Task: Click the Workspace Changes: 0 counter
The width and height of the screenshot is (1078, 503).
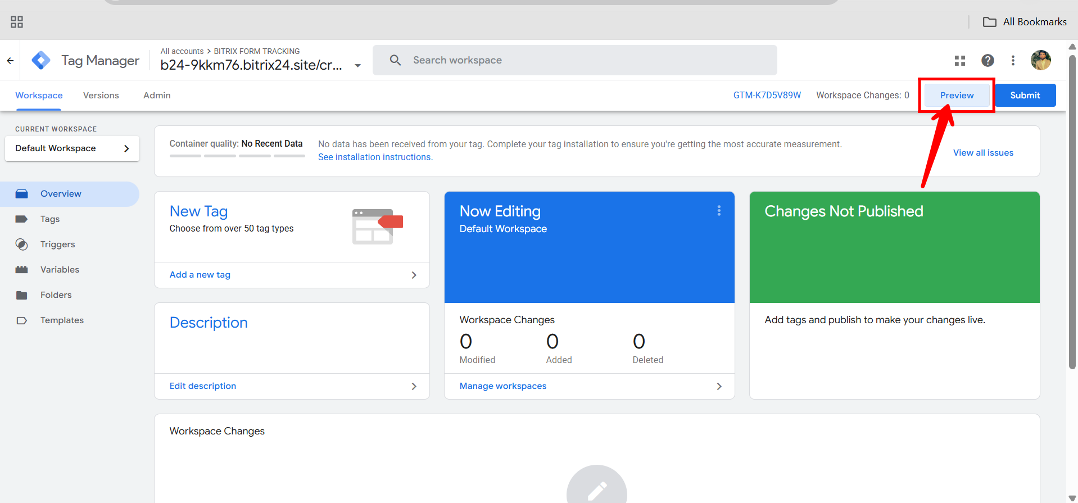Action: (x=863, y=96)
